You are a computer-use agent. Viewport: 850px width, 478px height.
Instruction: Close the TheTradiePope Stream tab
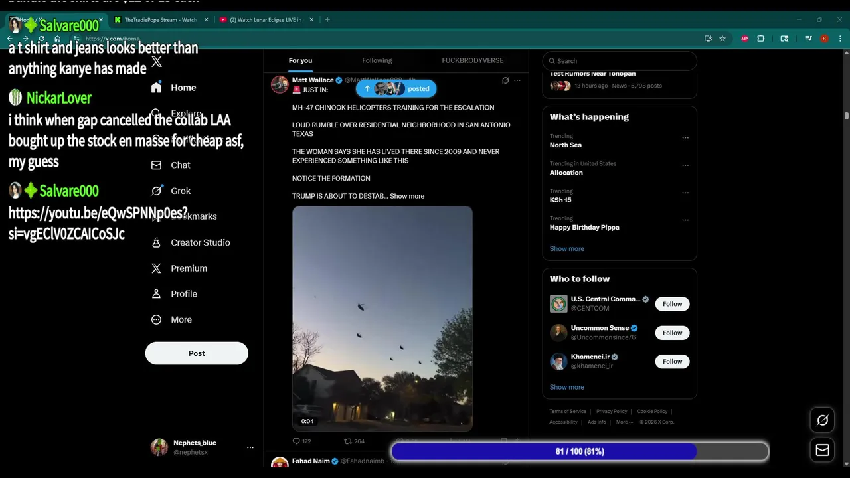[x=206, y=20]
